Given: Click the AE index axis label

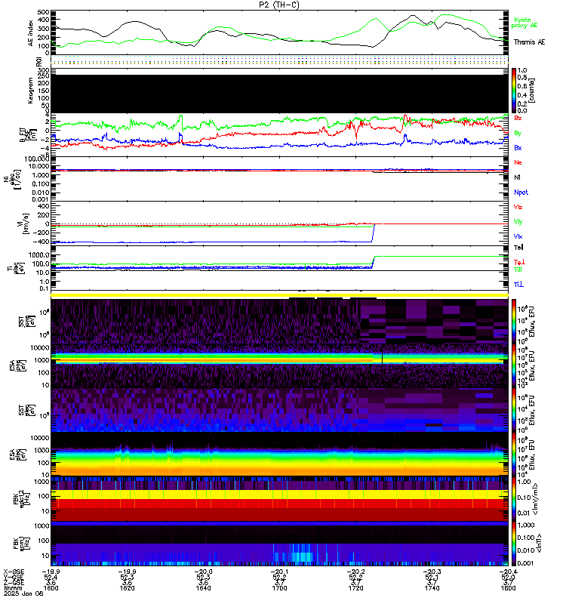Looking at the screenshot, I should pos(31,33).
